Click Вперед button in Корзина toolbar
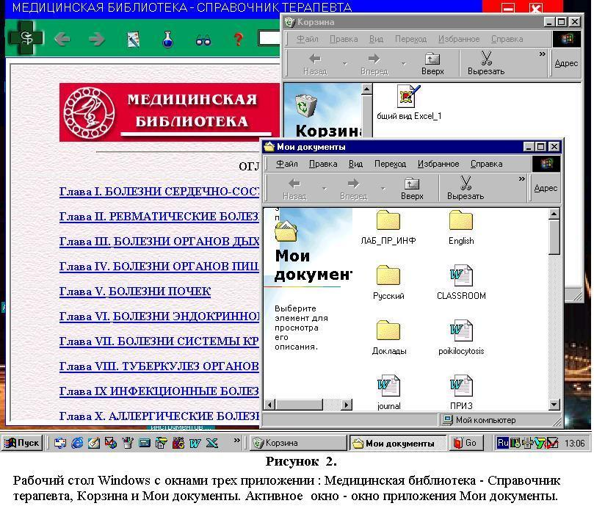 pyautogui.click(x=374, y=64)
